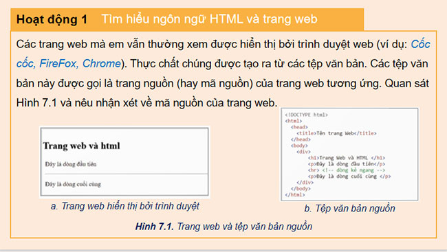Click the 'Hoạt động 1' heading label

tap(52, 20)
